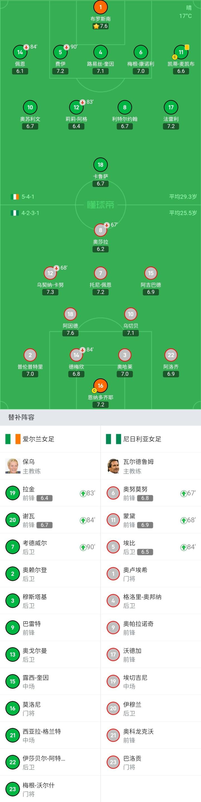Open substitute 考德威尔 number 7 entry
This screenshot has width=201, height=802.
(x=50, y=547)
